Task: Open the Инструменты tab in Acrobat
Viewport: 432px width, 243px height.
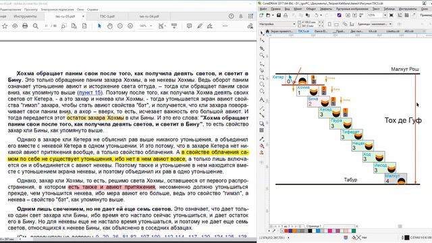Action: click(25, 16)
